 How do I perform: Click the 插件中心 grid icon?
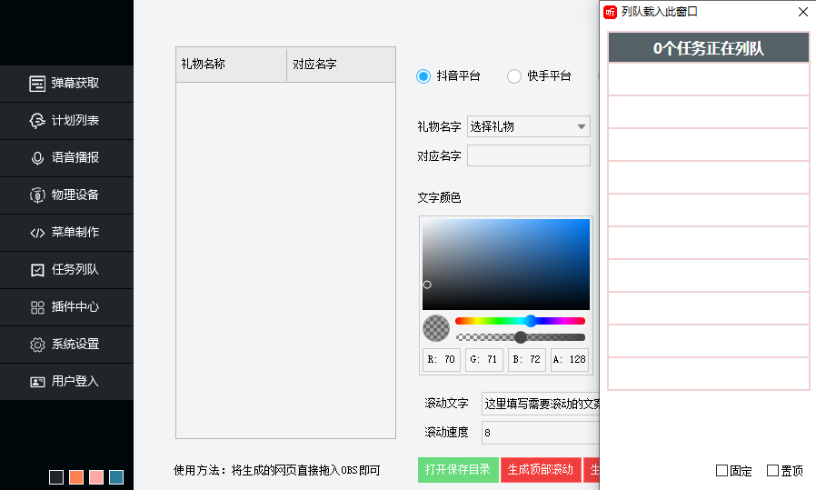click(x=37, y=307)
